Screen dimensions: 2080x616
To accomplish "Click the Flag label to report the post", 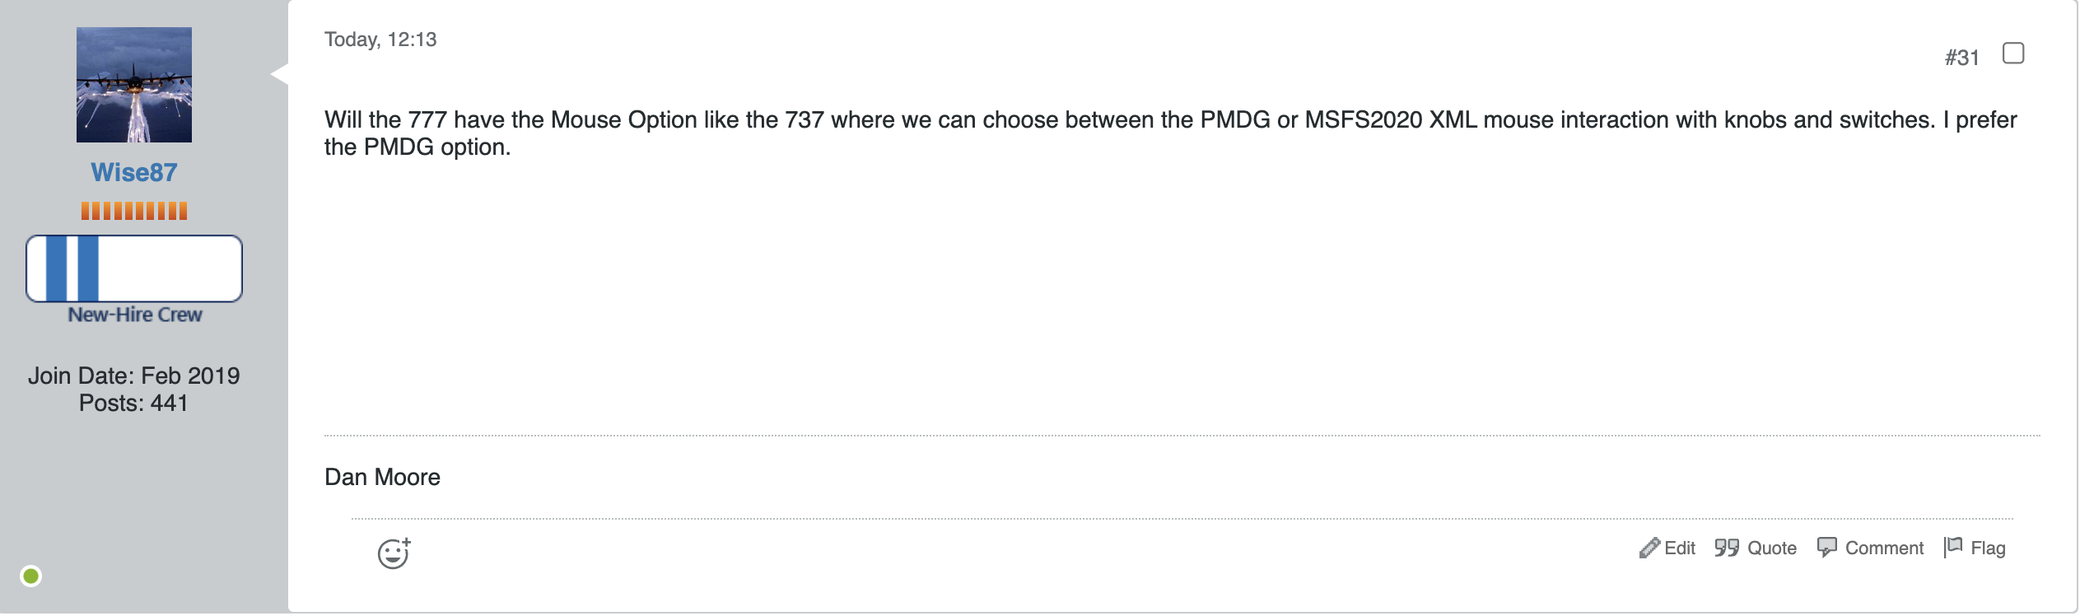I will 1988,548.
